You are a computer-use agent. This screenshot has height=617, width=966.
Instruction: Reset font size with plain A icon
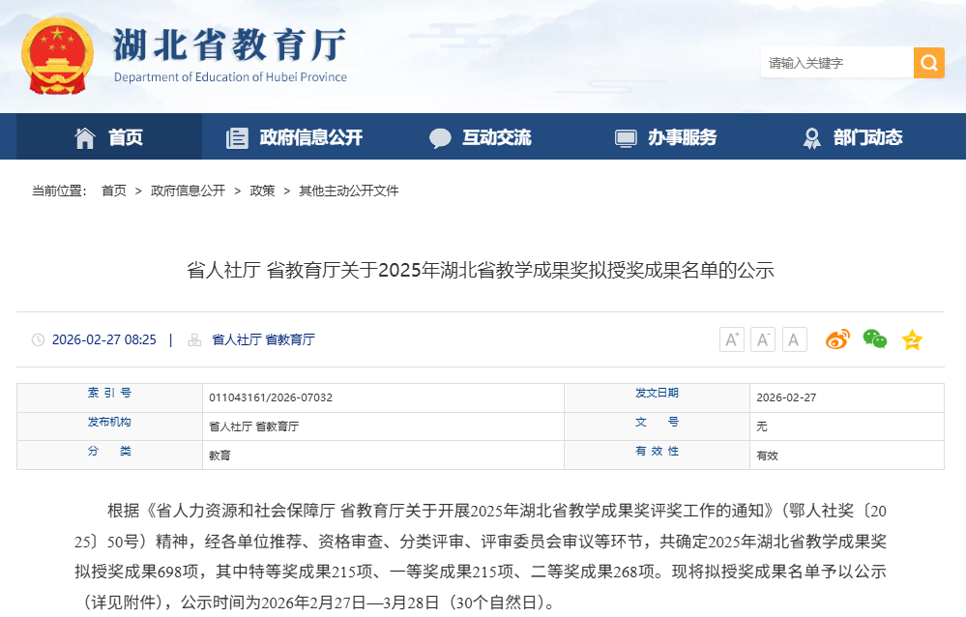[794, 339]
